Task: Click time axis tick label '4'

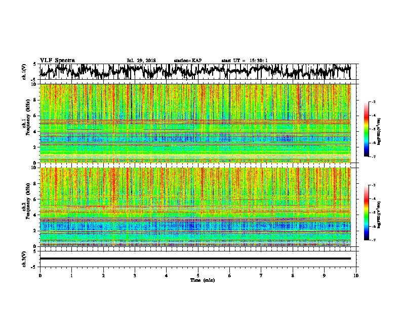Action: click(167, 275)
